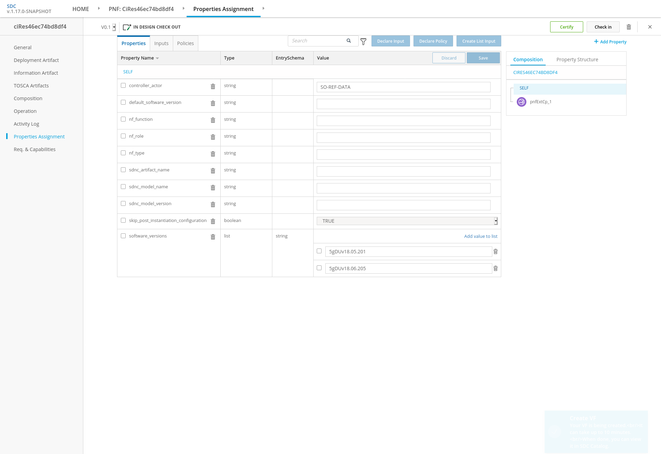Open the filter funnel icon
This screenshot has height=454, width=661.
(363, 42)
